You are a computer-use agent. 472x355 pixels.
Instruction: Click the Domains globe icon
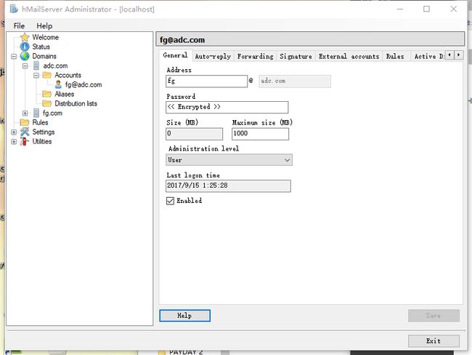[x=25, y=56]
